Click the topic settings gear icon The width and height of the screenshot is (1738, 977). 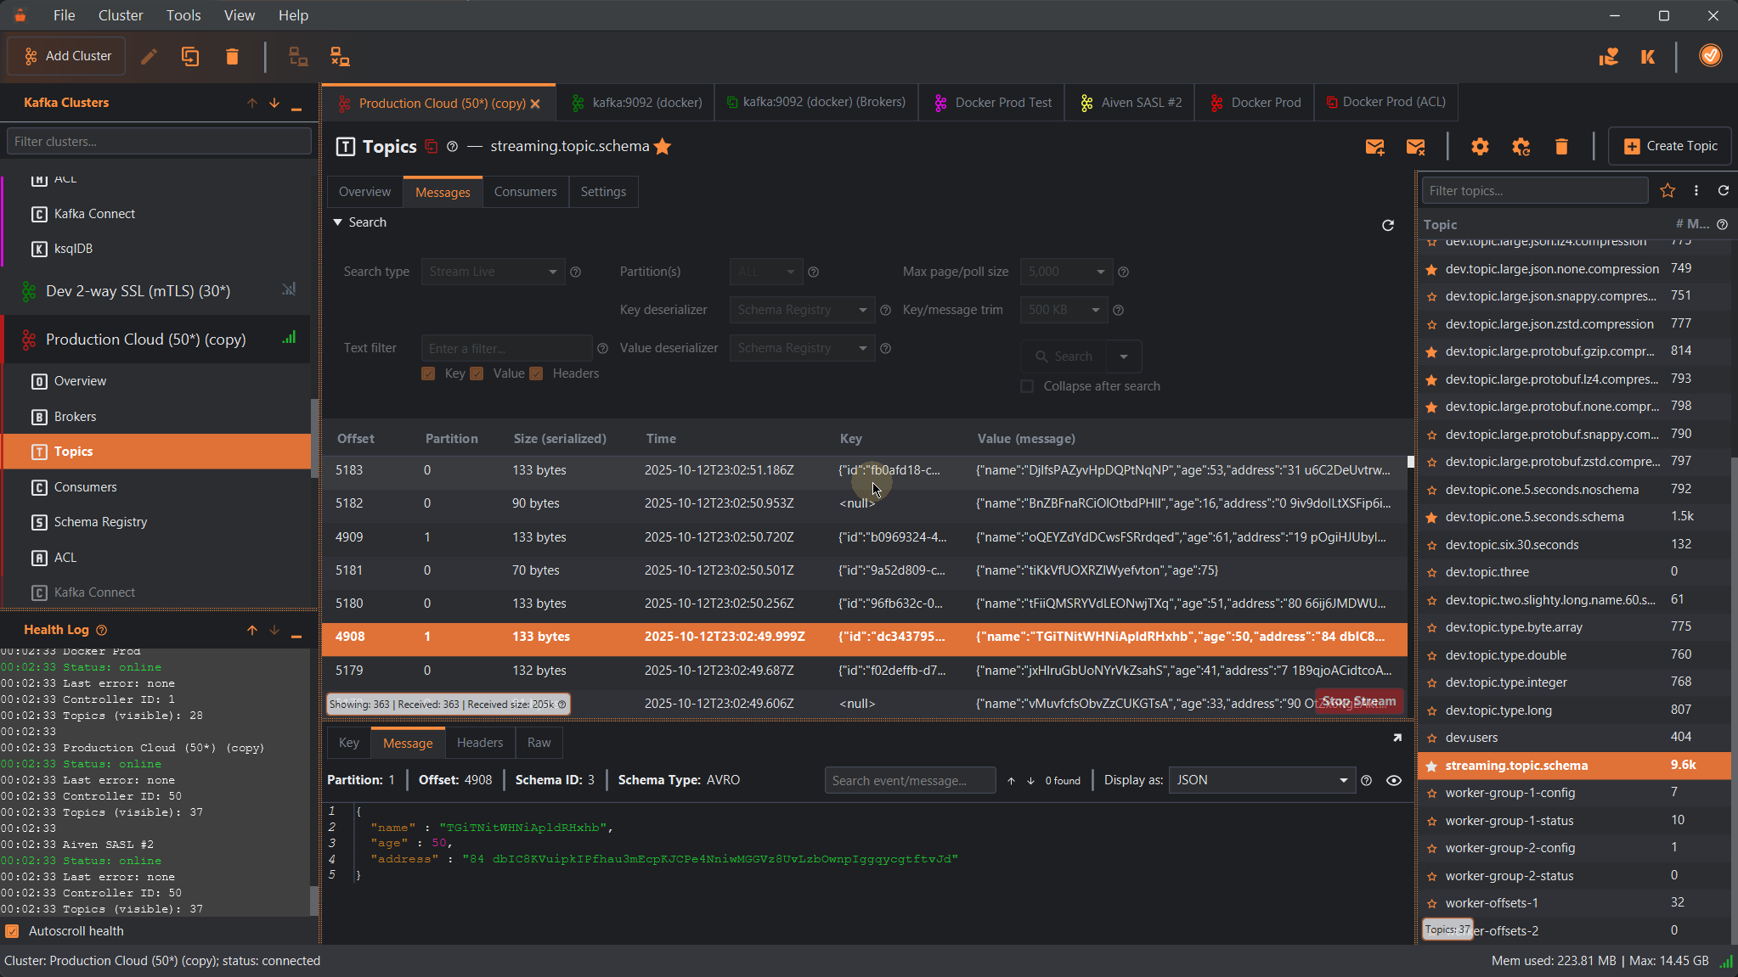point(1480,147)
